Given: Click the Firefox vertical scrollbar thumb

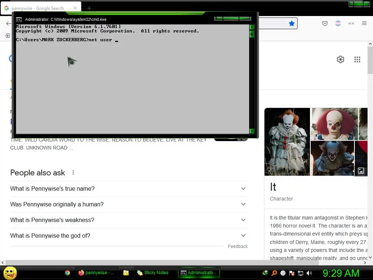Looking at the screenshot, I should point(370,60).
